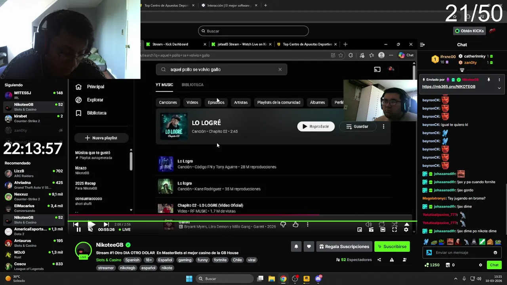Click the Kick Buscar search field
The image size is (507, 285).
(253, 31)
